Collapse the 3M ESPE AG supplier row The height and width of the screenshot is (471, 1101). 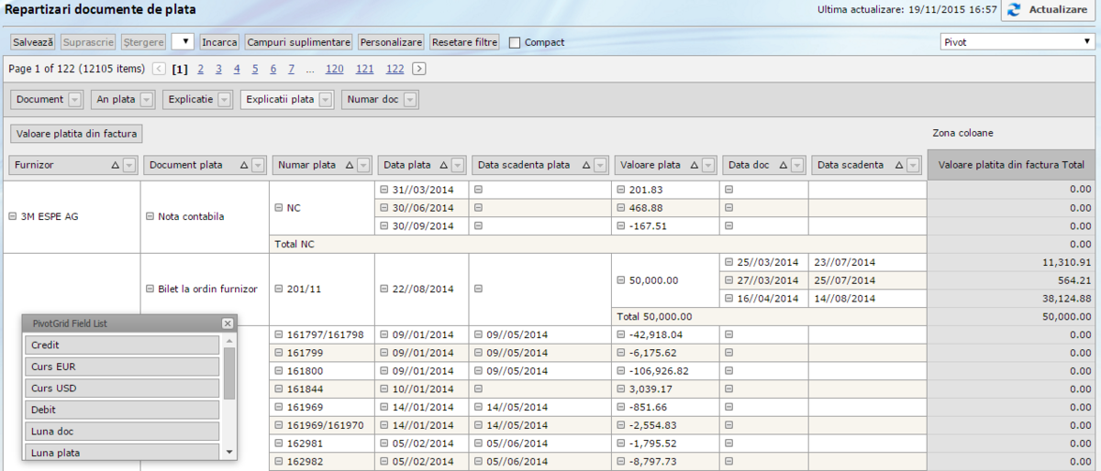click(13, 216)
